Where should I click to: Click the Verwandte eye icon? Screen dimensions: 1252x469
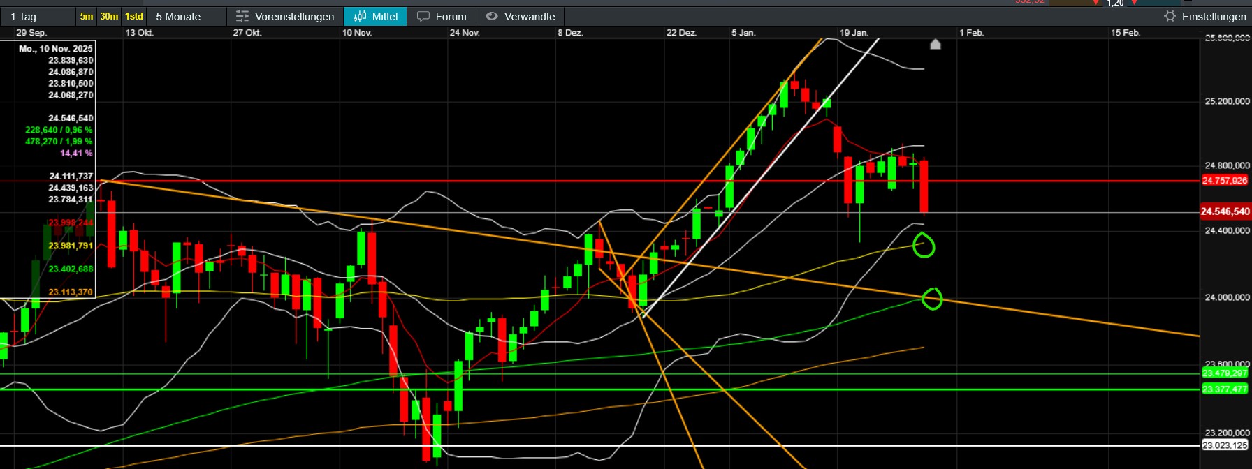pyautogui.click(x=492, y=16)
